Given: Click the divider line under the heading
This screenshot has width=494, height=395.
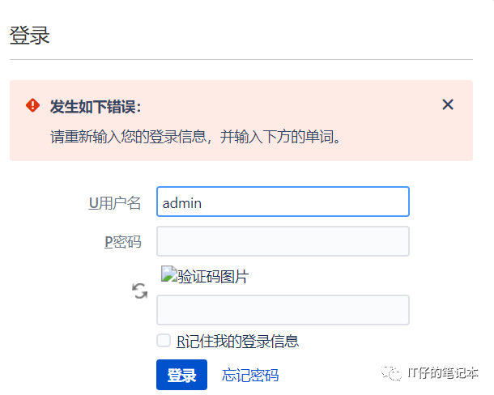Looking at the screenshot, I should 241,59.
